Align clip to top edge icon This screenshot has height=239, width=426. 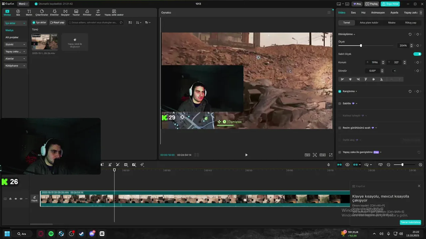(x=366, y=79)
